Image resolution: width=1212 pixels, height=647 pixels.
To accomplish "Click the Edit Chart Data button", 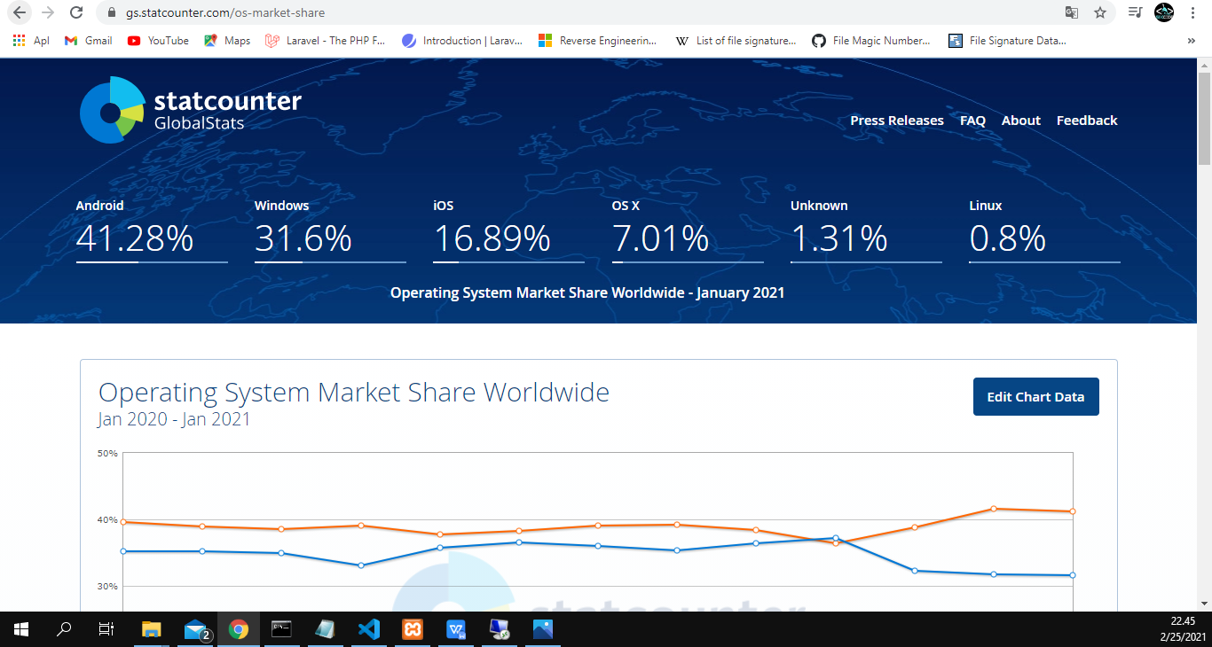I will [1035, 396].
